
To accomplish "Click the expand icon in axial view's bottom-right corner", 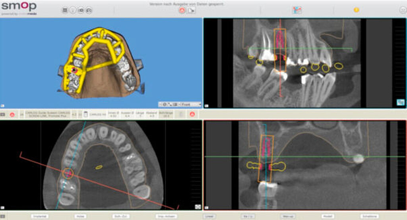I will click(198, 207).
